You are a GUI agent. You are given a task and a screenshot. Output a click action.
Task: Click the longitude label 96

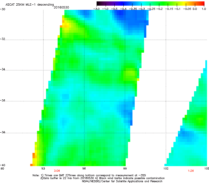click(84, 169)
